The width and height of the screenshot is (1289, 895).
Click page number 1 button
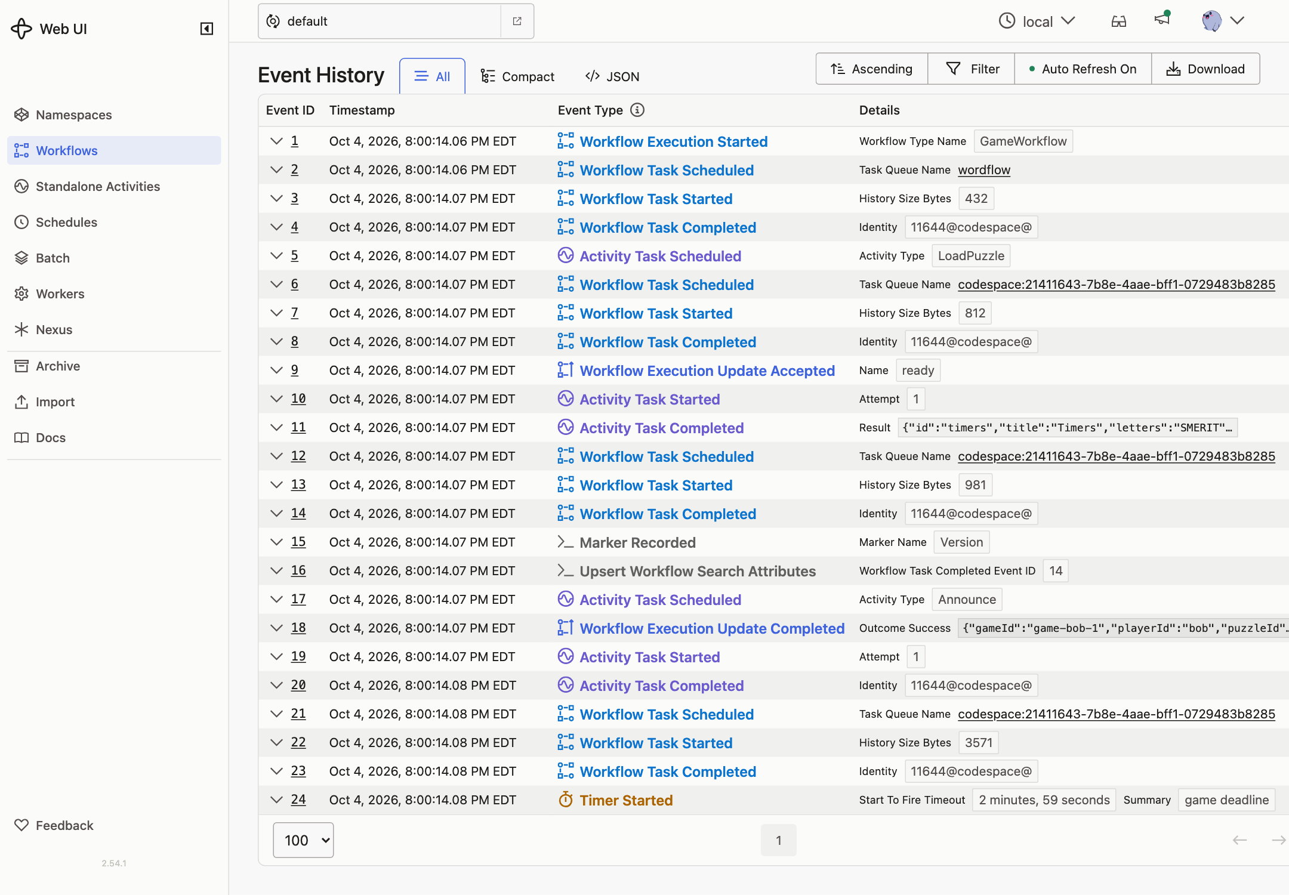[778, 840]
